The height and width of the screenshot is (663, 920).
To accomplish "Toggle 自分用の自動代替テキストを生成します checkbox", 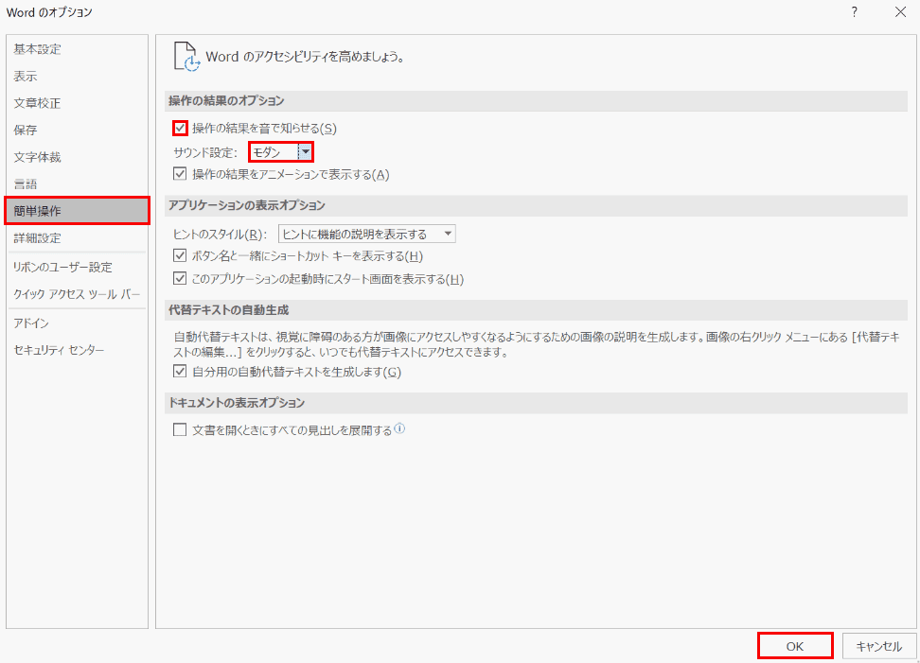I will pyautogui.click(x=180, y=372).
